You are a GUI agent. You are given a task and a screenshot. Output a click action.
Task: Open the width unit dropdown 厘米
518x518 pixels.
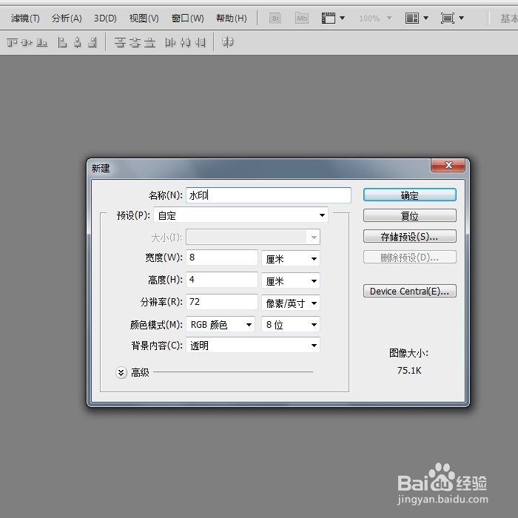pyautogui.click(x=291, y=258)
